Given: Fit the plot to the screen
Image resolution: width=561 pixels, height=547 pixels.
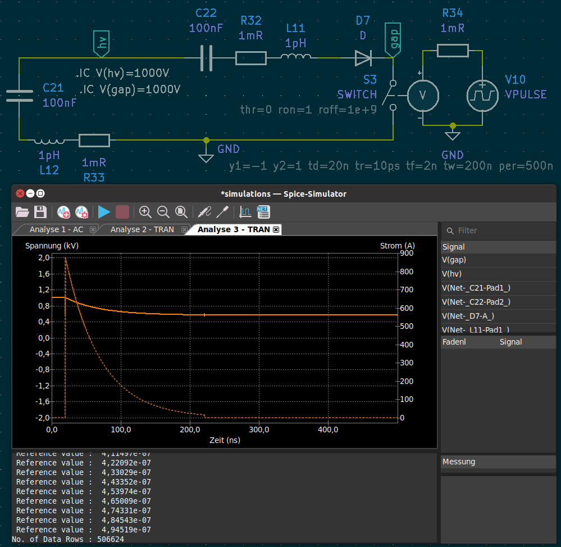Looking at the screenshot, I should coord(181,212).
